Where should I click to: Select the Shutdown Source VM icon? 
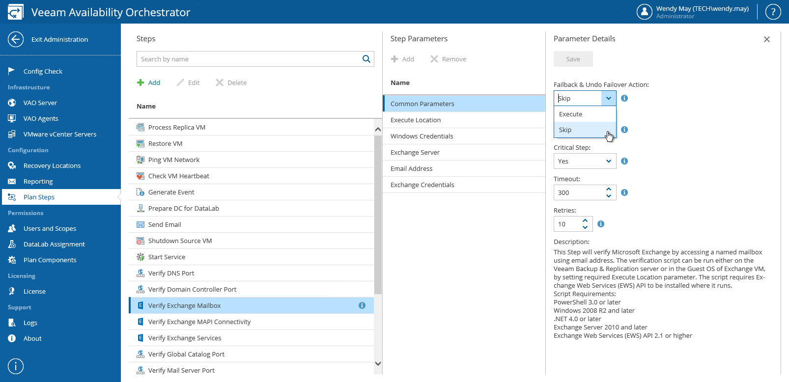tap(141, 241)
